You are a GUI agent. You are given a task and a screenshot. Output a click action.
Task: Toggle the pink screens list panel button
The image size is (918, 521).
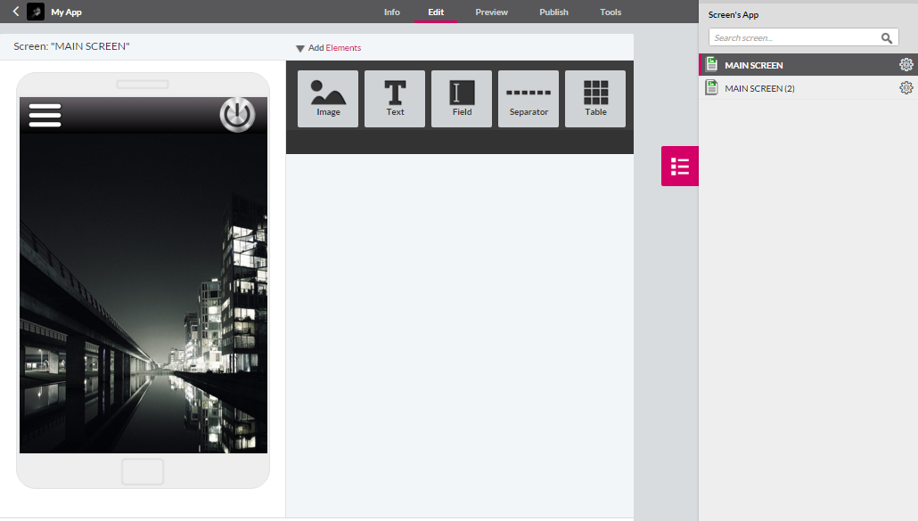[x=680, y=166]
